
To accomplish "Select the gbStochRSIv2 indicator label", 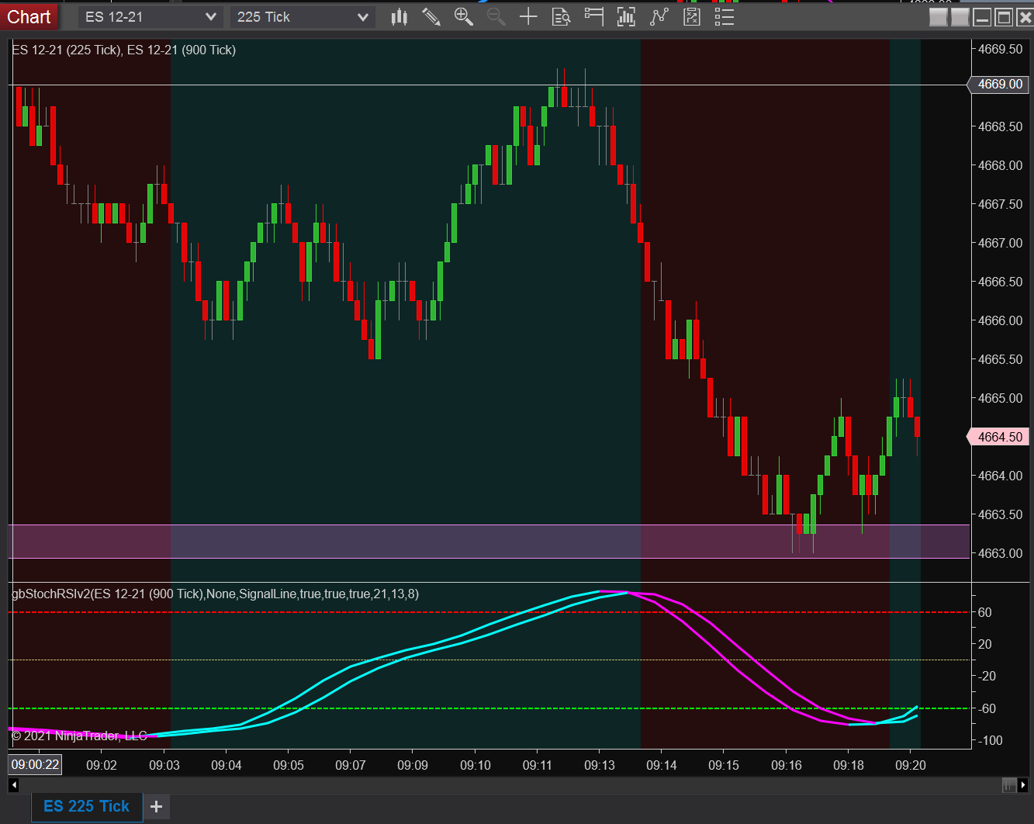I will pyautogui.click(x=216, y=594).
